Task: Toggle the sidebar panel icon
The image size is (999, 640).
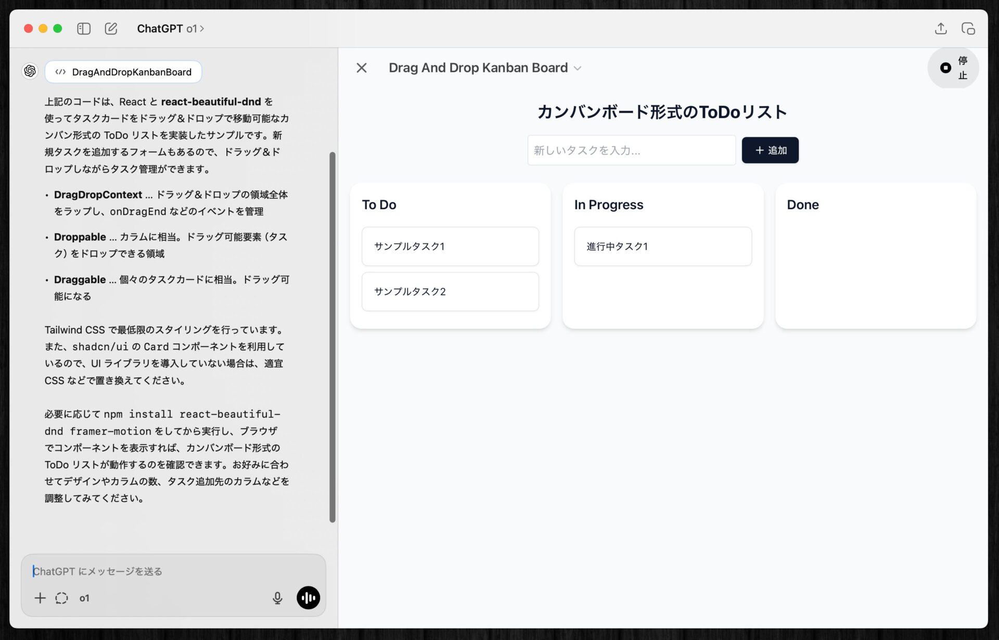Action: 84,29
